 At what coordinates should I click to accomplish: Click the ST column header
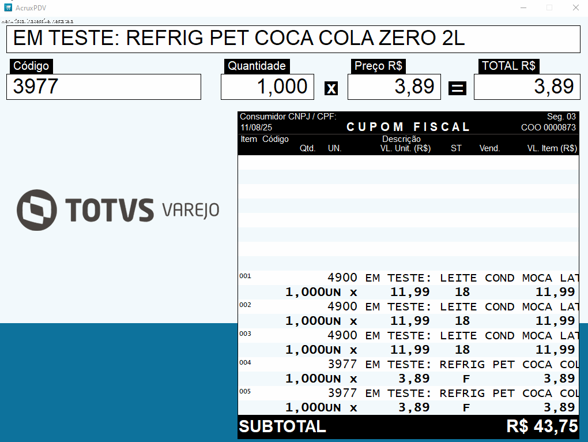(x=456, y=149)
